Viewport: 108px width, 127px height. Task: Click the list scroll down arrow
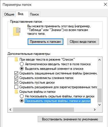coord(100,105)
